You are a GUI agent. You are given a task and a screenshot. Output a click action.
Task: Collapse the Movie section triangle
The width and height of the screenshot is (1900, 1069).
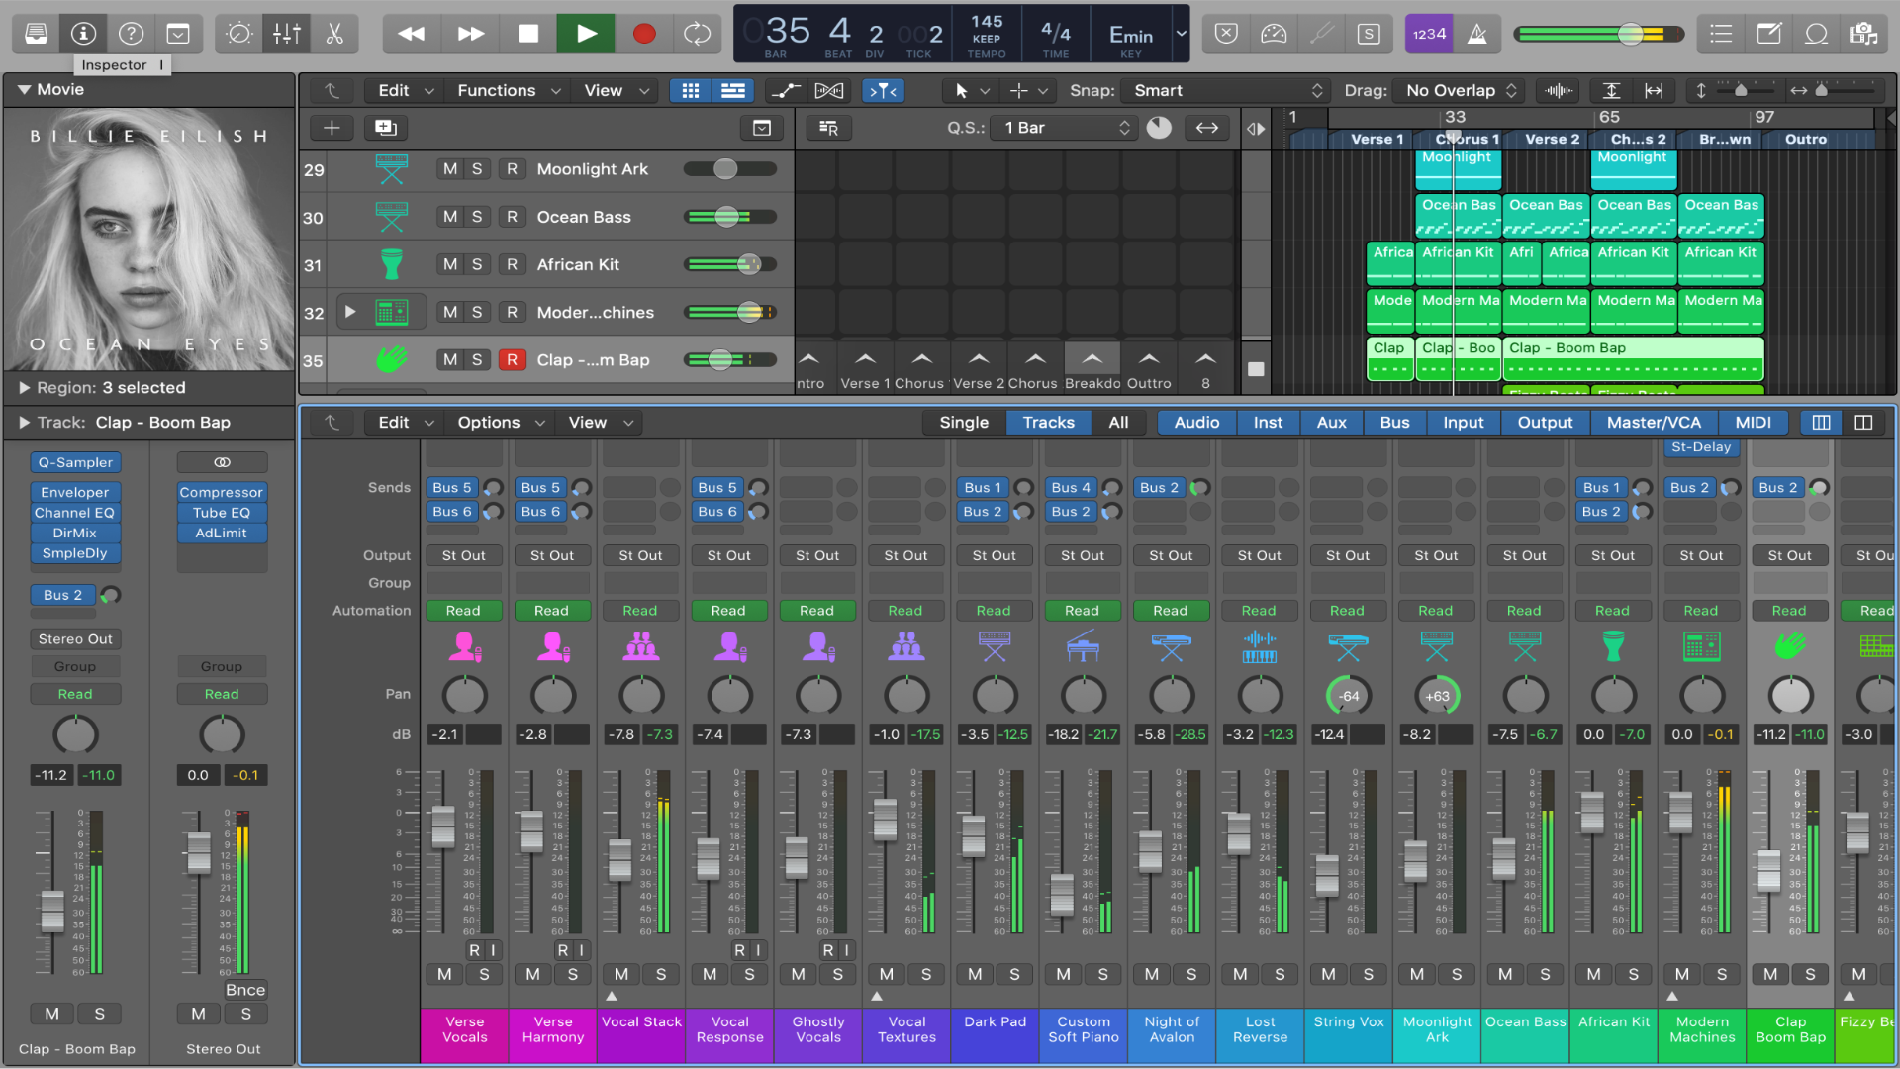(x=24, y=89)
